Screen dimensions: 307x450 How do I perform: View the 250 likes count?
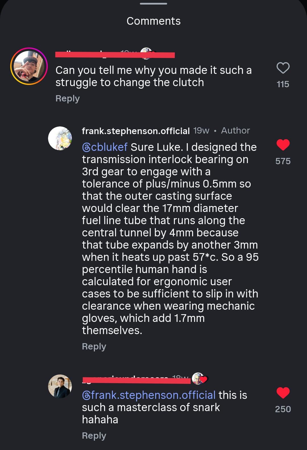point(283,409)
